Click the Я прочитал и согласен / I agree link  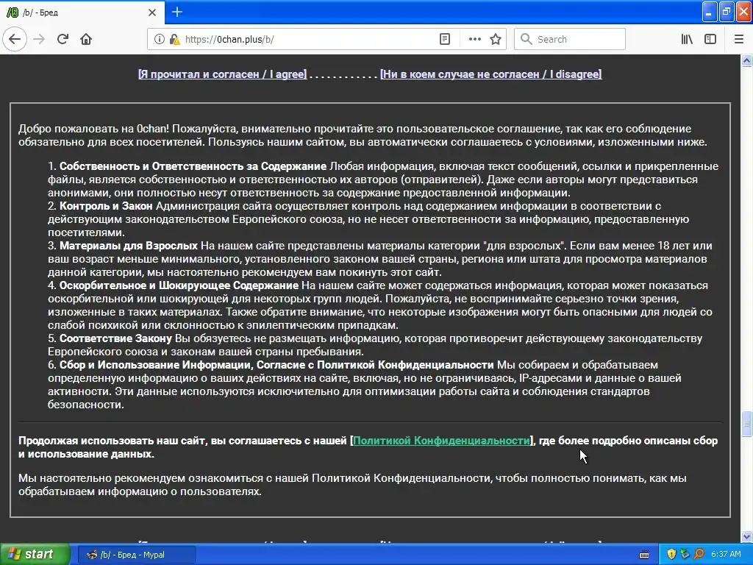pyautogui.click(x=222, y=74)
